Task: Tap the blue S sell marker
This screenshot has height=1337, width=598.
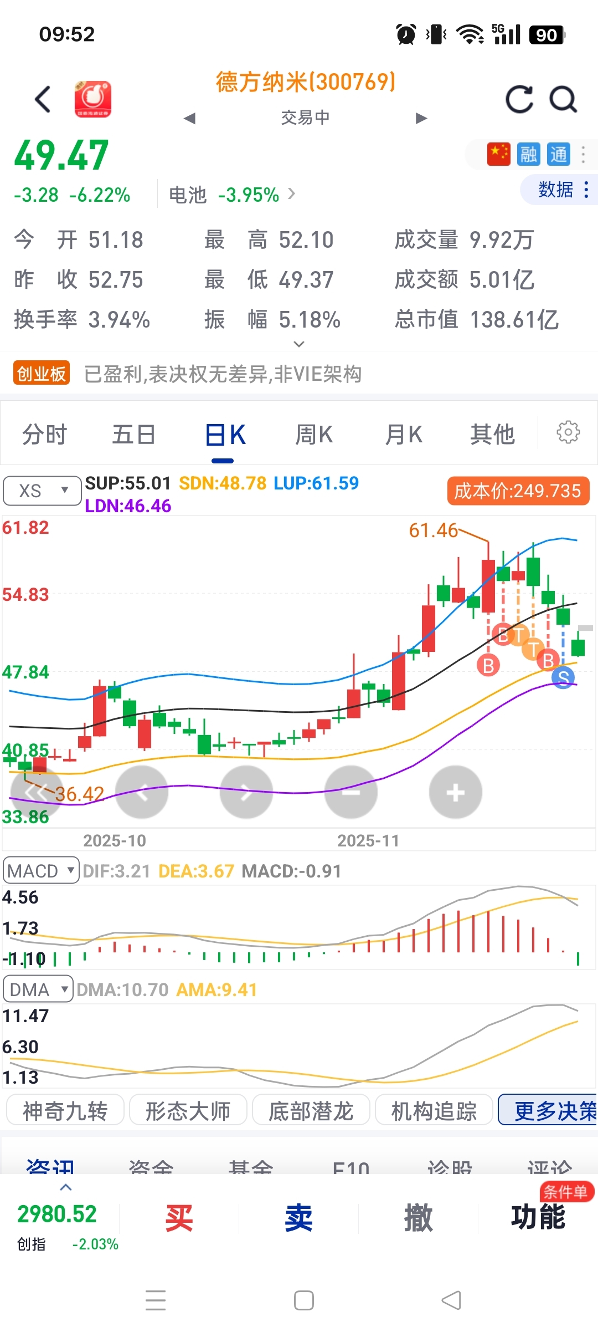Action: pos(563,677)
